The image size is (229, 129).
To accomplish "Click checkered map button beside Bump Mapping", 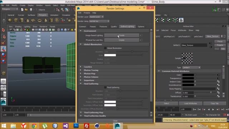I will coord(218,89).
